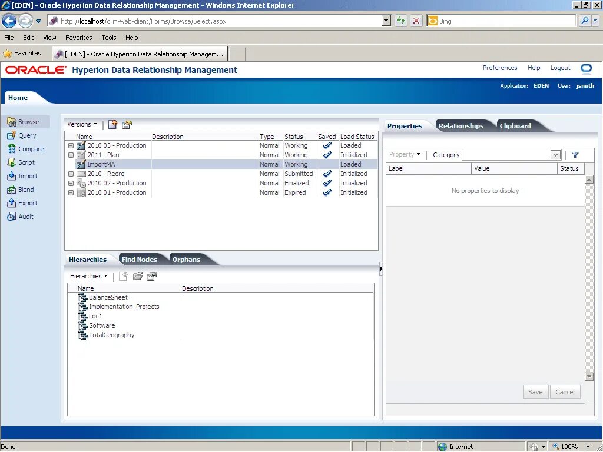
Task: Open the address bar history dropdown
Action: pyautogui.click(x=386, y=21)
